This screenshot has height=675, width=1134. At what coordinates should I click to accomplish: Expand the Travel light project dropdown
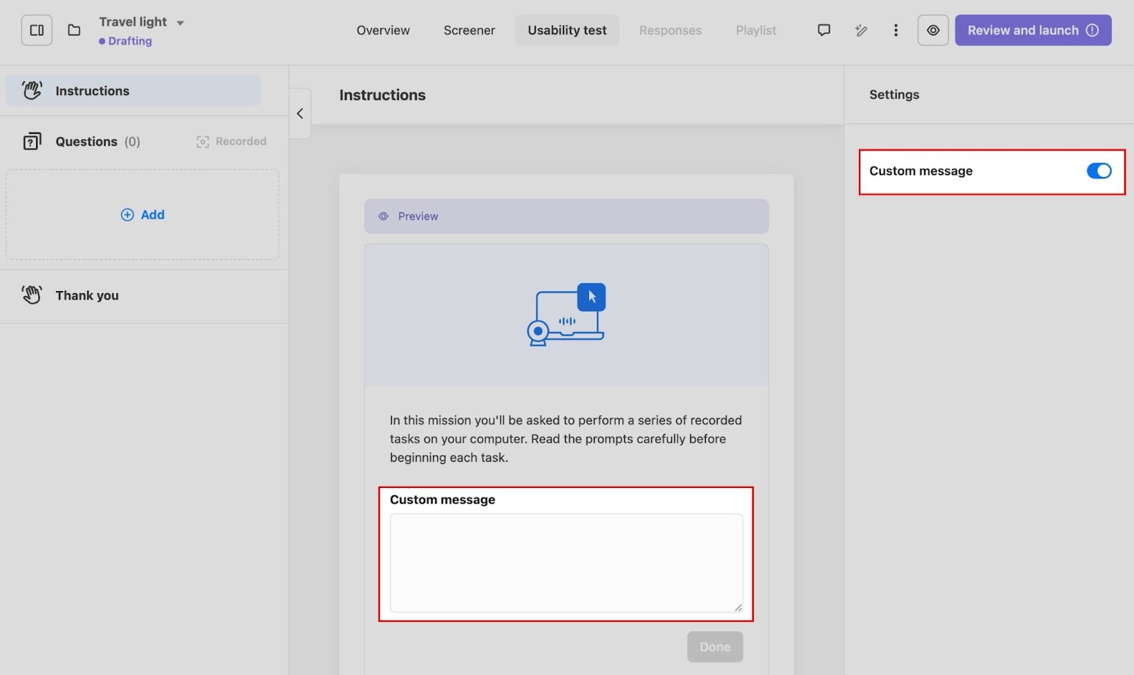point(180,23)
